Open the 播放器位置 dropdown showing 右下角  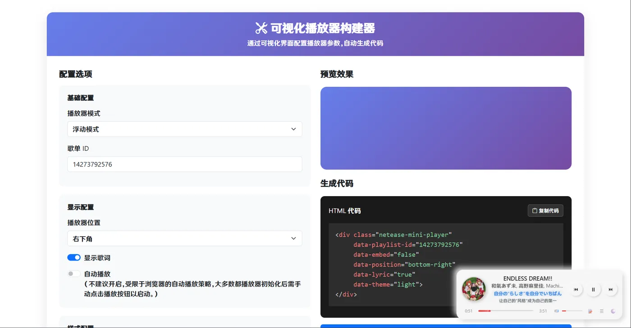coord(185,238)
